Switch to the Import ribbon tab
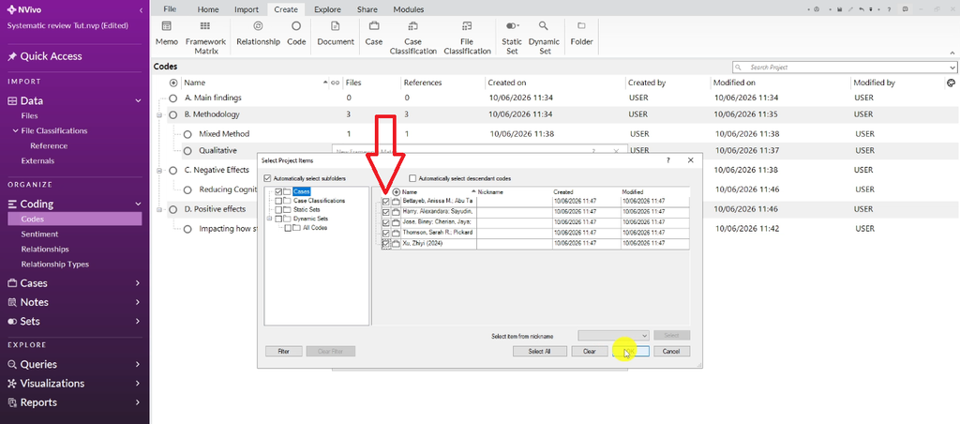This screenshot has width=960, height=424. pos(247,9)
